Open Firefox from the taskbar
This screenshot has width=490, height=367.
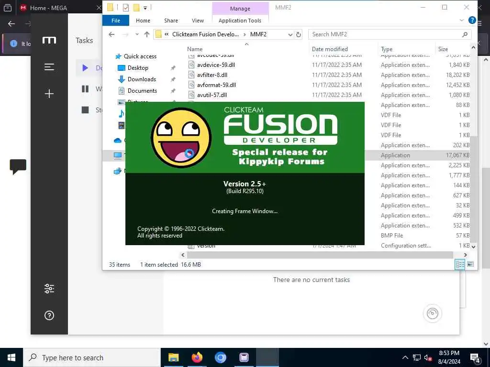pyautogui.click(x=197, y=357)
